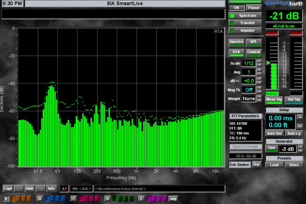This screenshot has width=306, height=204.
Task: Turn on the signal generator Gen button
Action: (272, 149)
